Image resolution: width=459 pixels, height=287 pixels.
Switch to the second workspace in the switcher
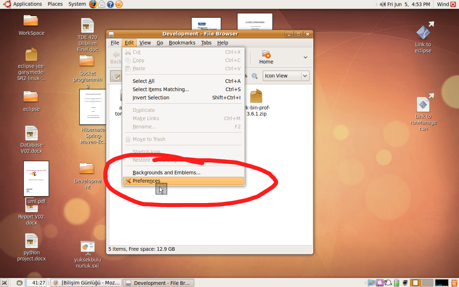point(427,283)
